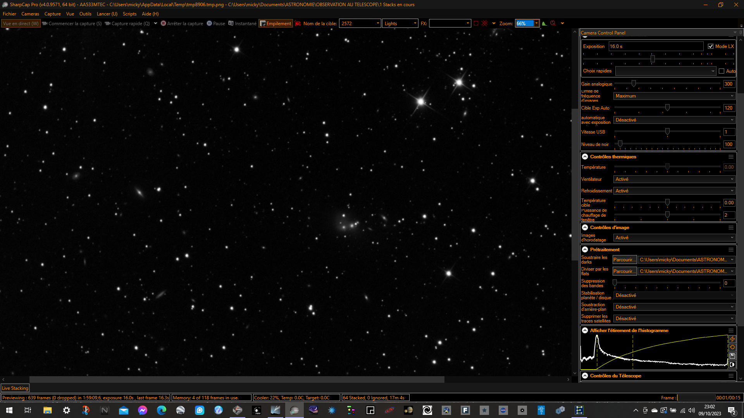744x418 pixels.
Task: Open the Lights frame type dropdown
Action: point(400,24)
